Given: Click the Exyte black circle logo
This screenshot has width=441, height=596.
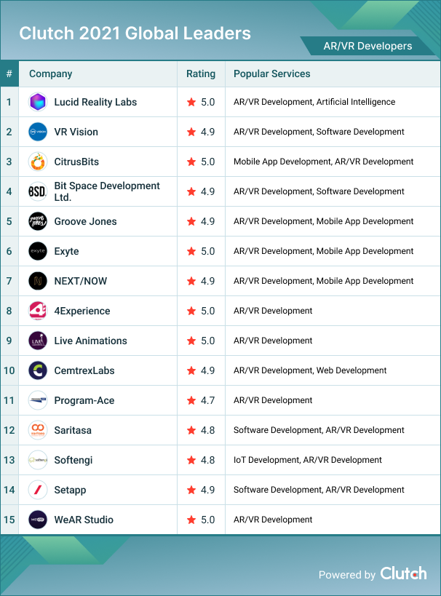Looking at the screenshot, I should pos(38,251).
